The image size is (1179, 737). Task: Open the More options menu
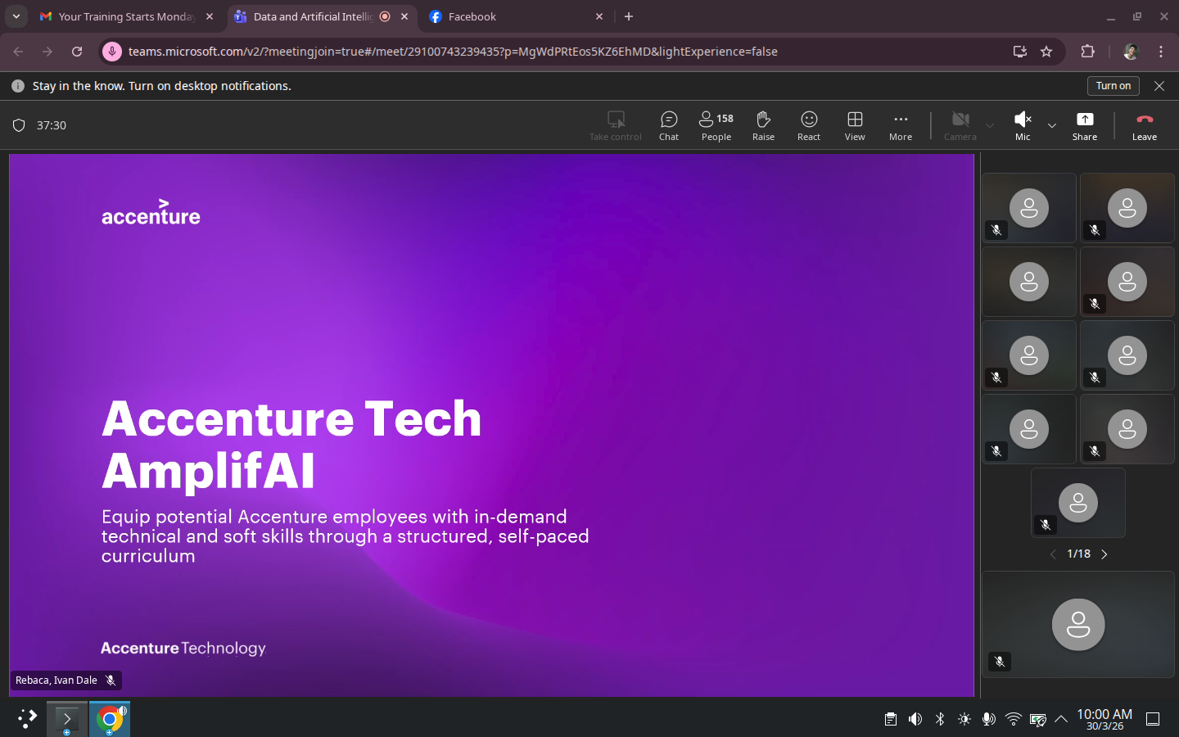(x=901, y=126)
